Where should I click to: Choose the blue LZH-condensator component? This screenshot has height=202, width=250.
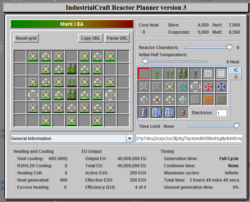click(x=221, y=87)
